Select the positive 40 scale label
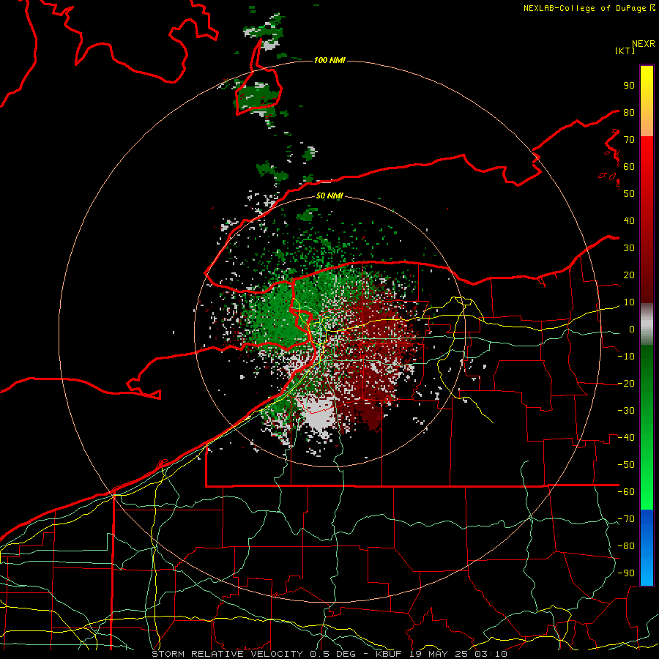The image size is (659, 659). click(629, 220)
